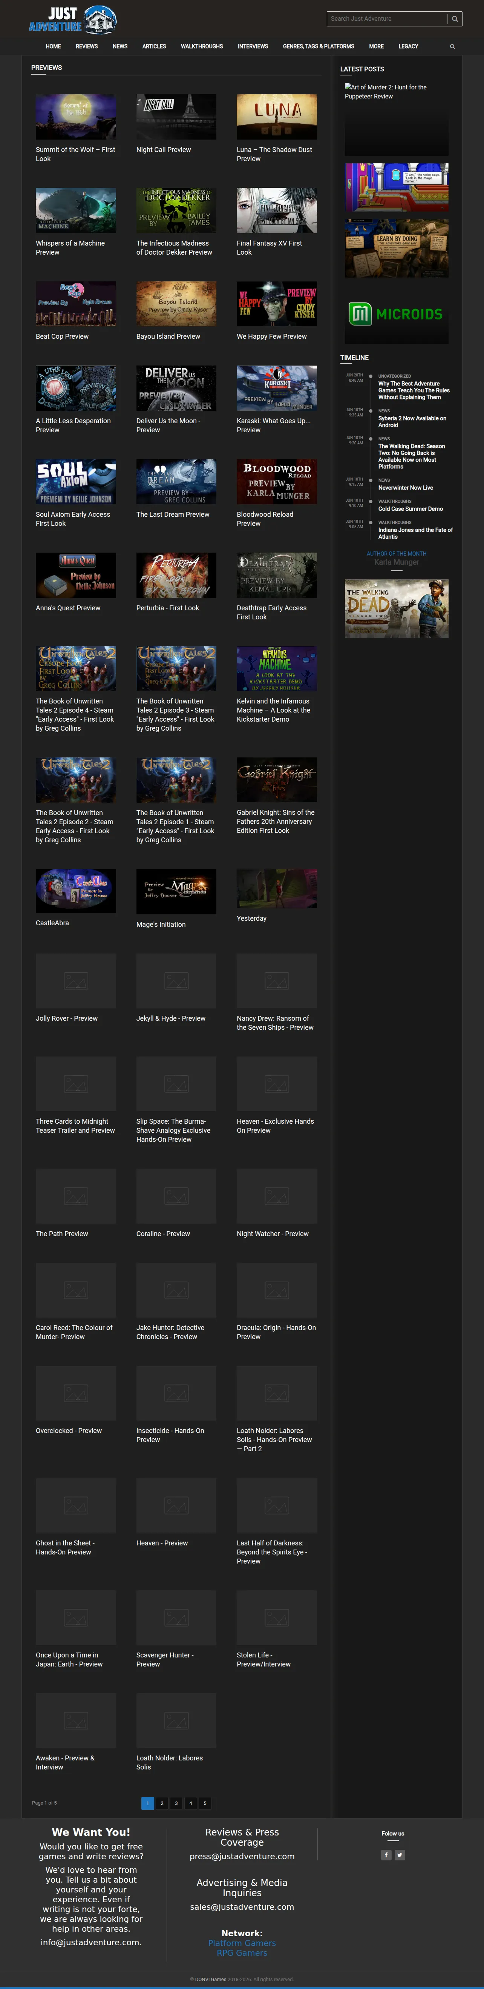Image resolution: width=484 pixels, height=1989 pixels.
Task: Open the Walking Dead author-of-month image
Action: (396, 608)
